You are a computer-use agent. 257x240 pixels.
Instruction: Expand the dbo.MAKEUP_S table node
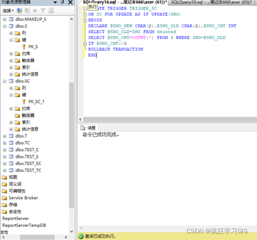5,19
